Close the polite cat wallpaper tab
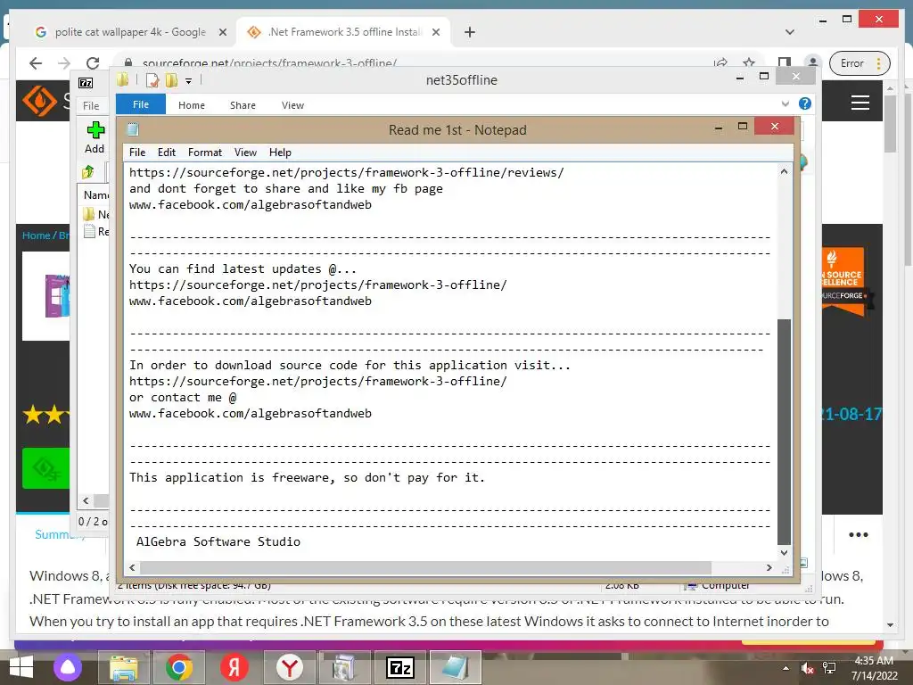This screenshot has height=685, width=913. [x=222, y=32]
